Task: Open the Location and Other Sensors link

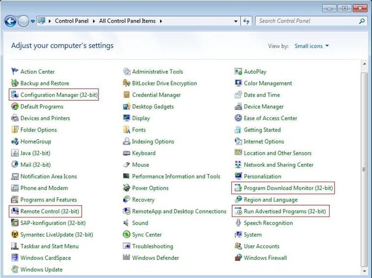Action: click(278, 153)
